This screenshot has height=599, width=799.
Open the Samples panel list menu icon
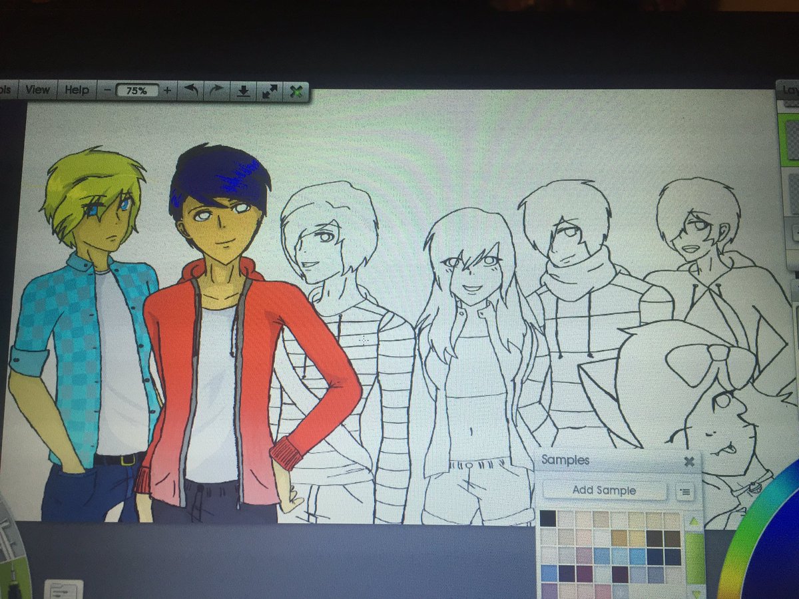pyautogui.click(x=684, y=492)
